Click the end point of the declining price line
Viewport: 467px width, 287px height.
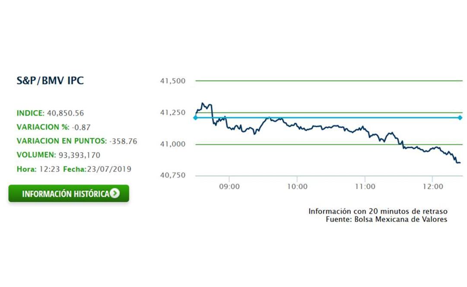pos(460,163)
